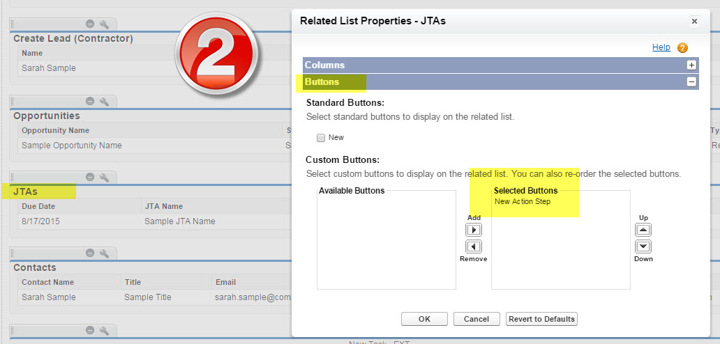Click Name column header in Create Lead list

pyautogui.click(x=32, y=53)
